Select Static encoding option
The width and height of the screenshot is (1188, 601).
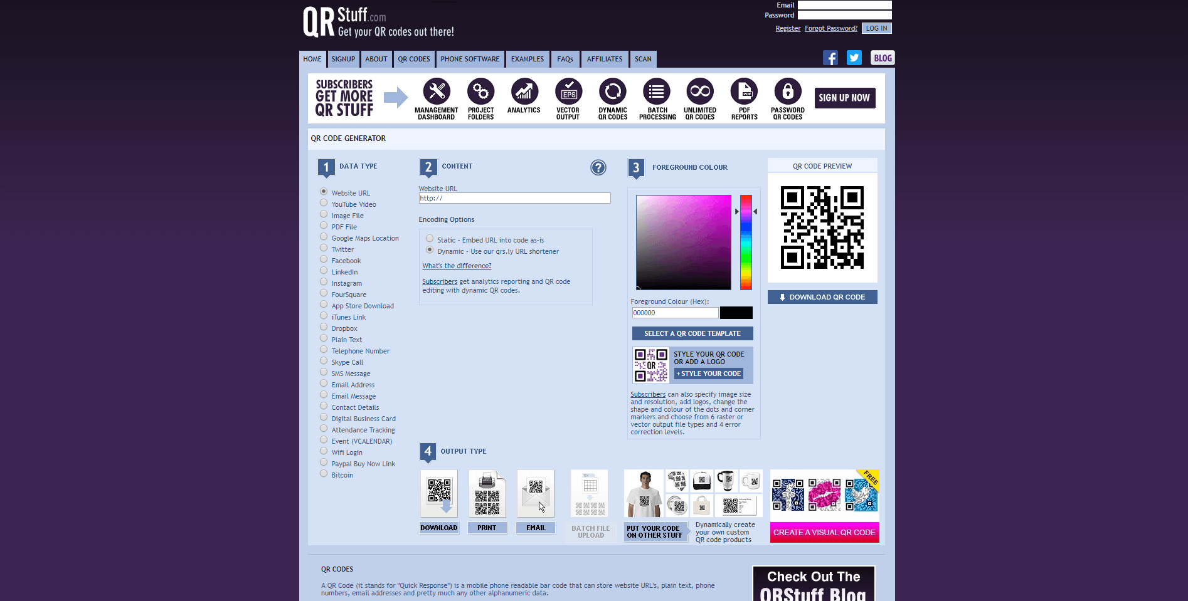pos(430,239)
